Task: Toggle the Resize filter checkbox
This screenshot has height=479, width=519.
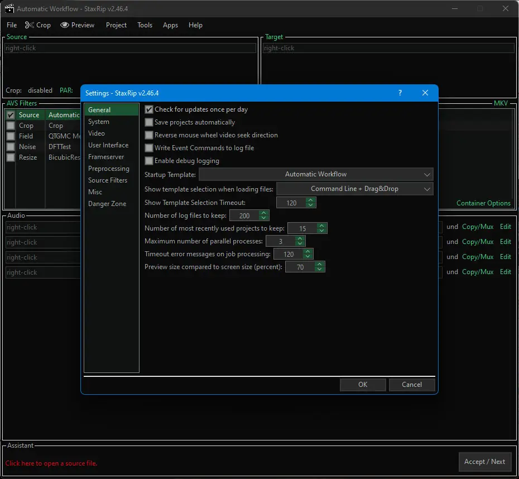Action: tap(11, 157)
